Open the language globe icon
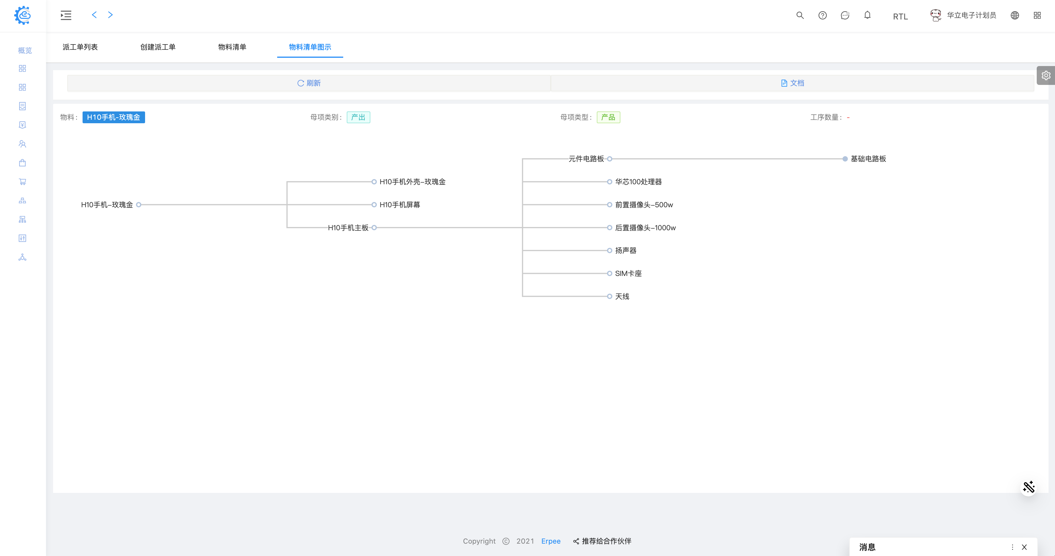 (1014, 16)
